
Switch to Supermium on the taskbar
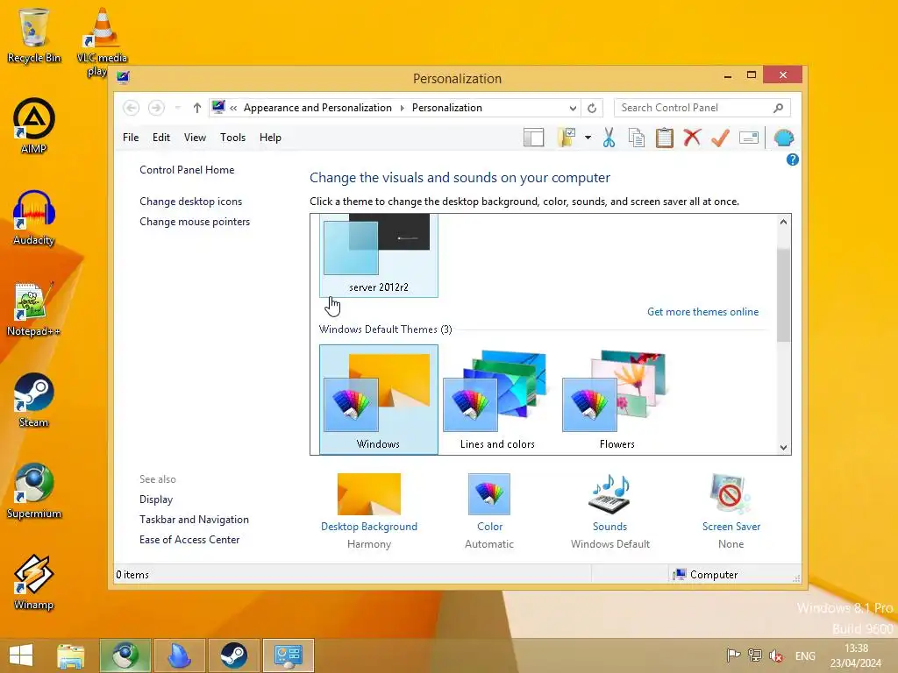click(x=125, y=655)
